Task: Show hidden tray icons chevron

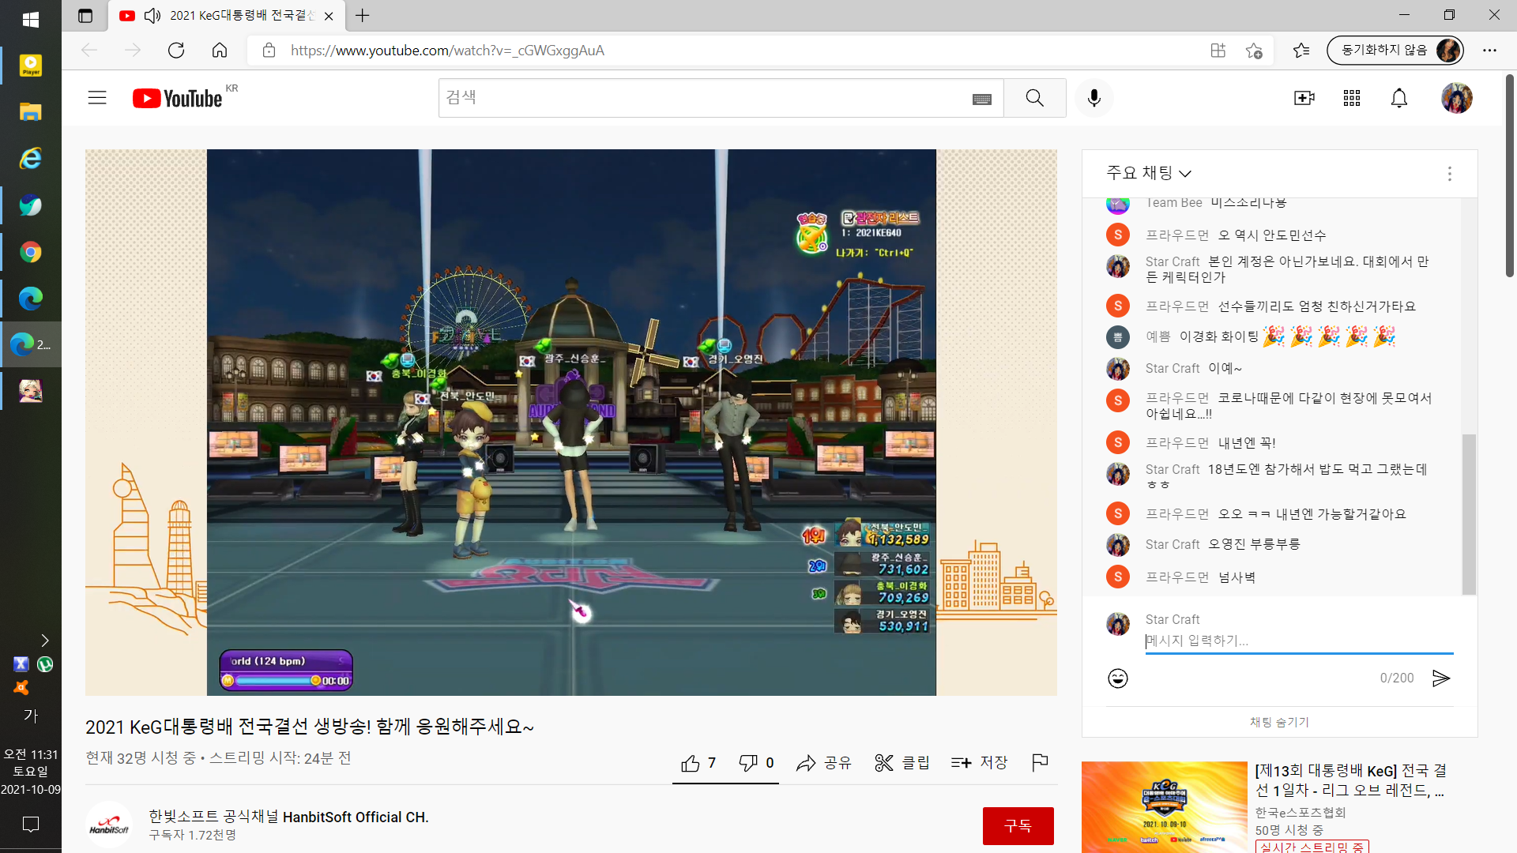Action: (45, 641)
